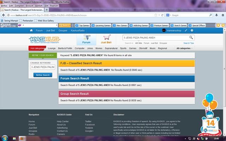226x141 pixels.
Task: Expand the Hot categories menu
Action: coord(37,48)
